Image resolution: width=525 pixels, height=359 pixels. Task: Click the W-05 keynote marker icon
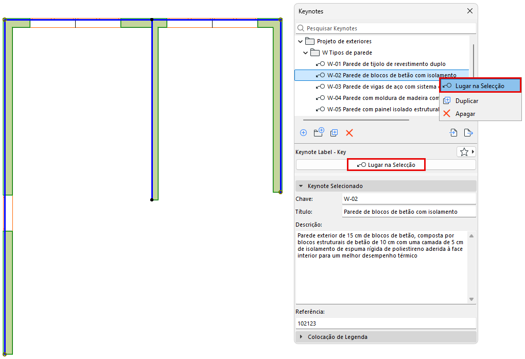[320, 109]
